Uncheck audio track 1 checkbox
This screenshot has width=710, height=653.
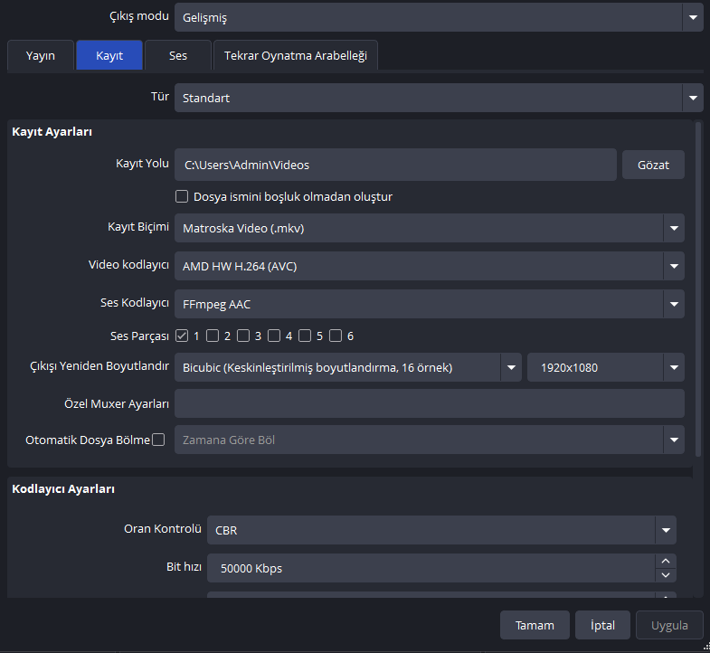tap(182, 336)
